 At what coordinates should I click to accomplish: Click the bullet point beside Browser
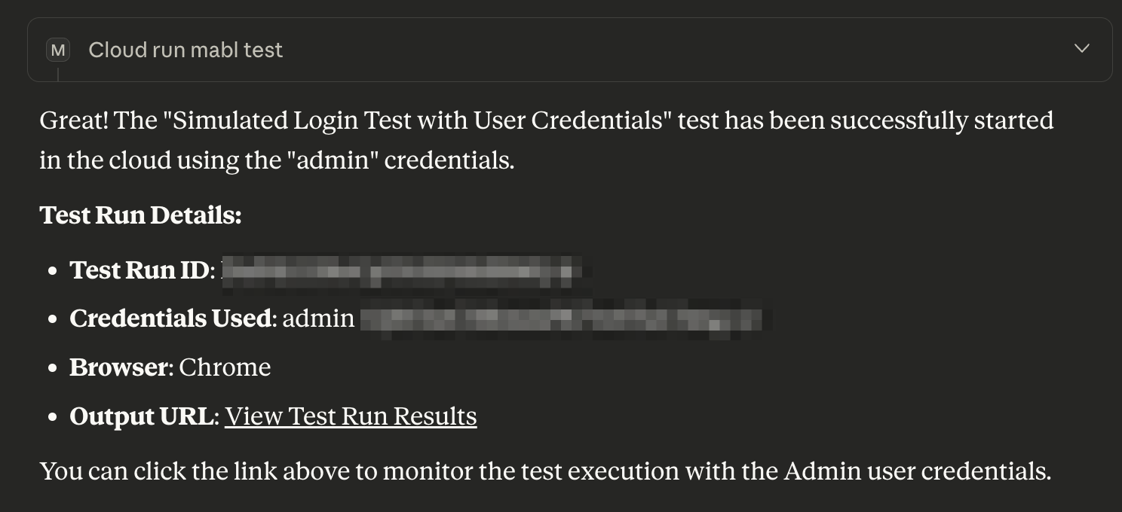pos(53,368)
